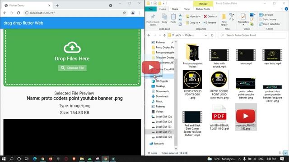Open a new Chrome tab
This screenshot has height=162, width=289.
[x=57, y=5]
